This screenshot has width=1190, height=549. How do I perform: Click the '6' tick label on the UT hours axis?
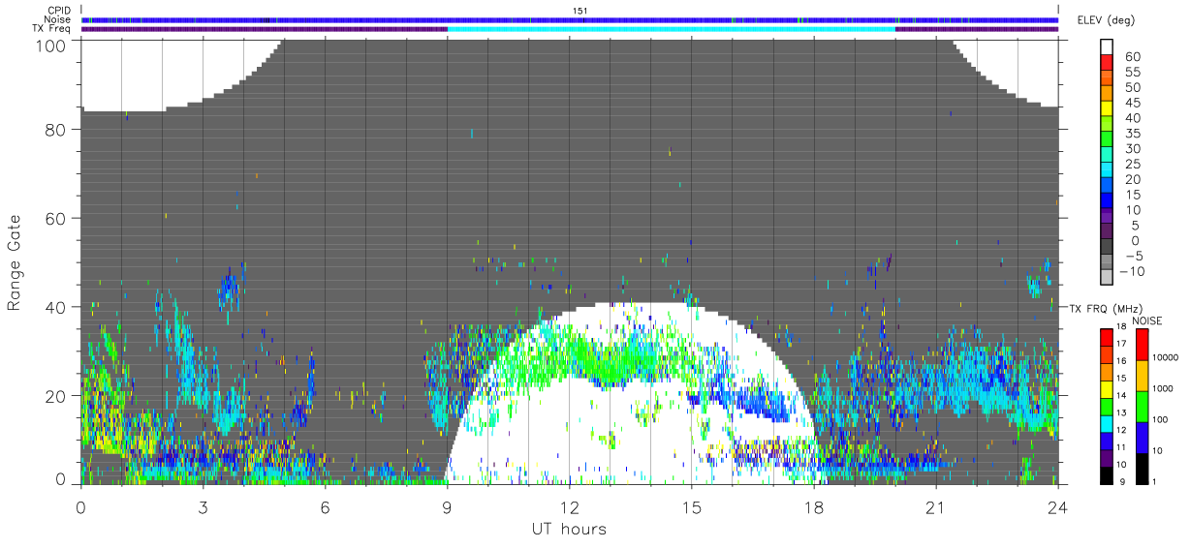tap(325, 507)
